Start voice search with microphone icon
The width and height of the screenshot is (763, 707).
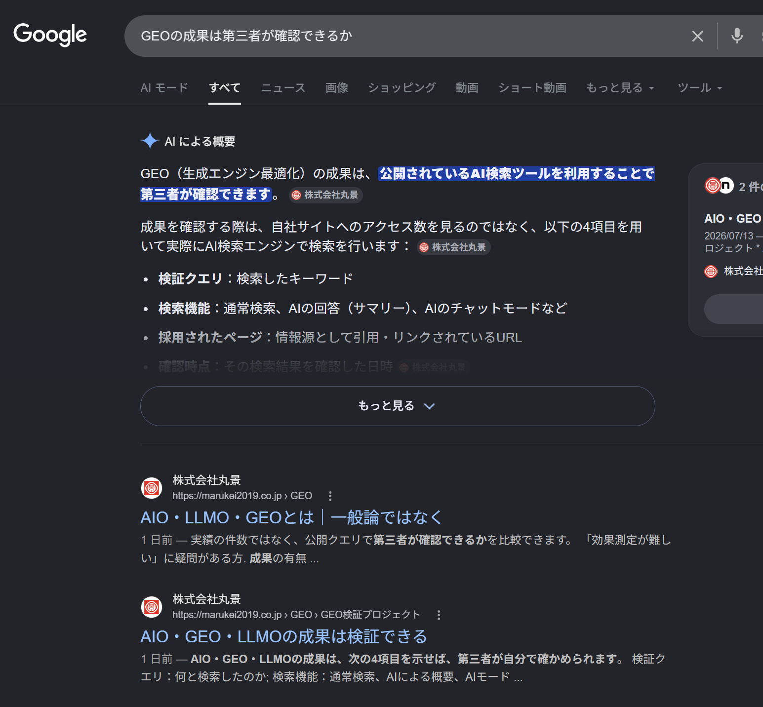[737, 36]
